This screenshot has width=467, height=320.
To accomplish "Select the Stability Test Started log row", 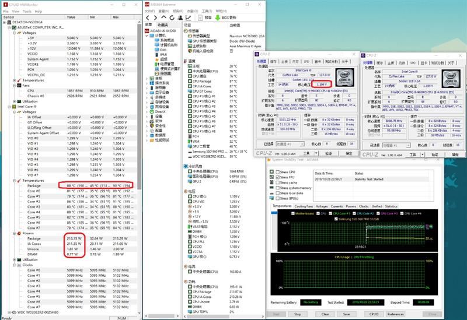I will point(372,179).
